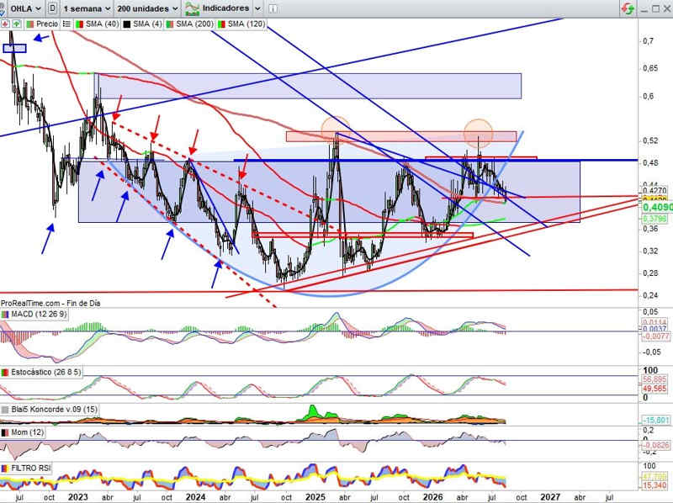Click the red plus icon beside Precio
Viewport: 673px width, 503px height.
coord(5,24)
